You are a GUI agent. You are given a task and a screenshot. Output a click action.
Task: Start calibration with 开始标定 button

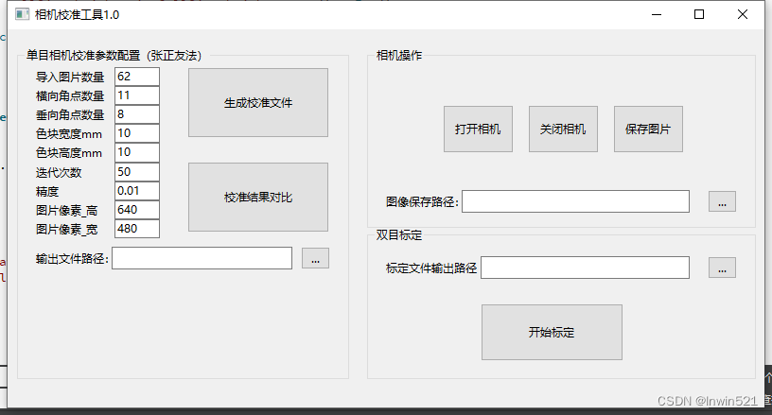point(552,333)
